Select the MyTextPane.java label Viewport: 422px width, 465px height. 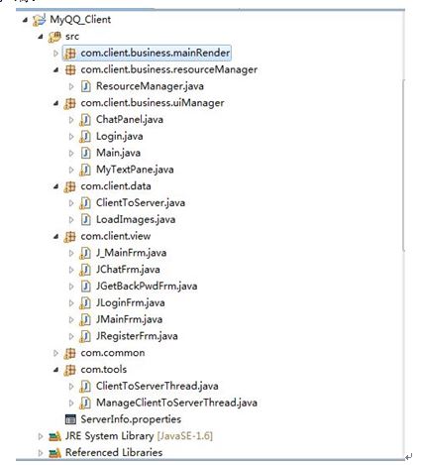[x=135, y=170]
